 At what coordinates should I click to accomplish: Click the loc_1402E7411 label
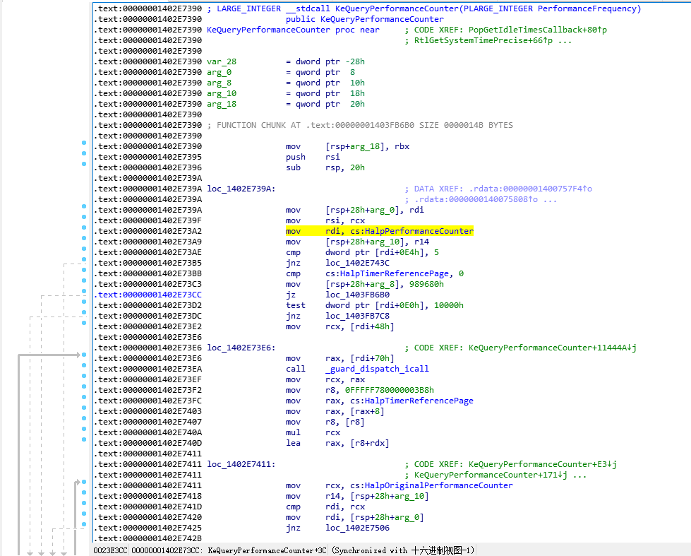(x=241, y=464)
